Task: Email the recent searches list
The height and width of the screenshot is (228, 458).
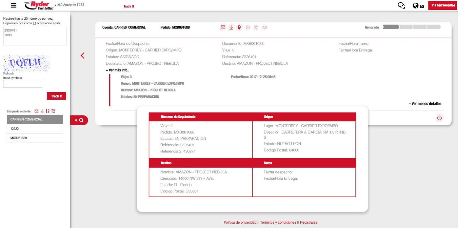Action: 36,111
